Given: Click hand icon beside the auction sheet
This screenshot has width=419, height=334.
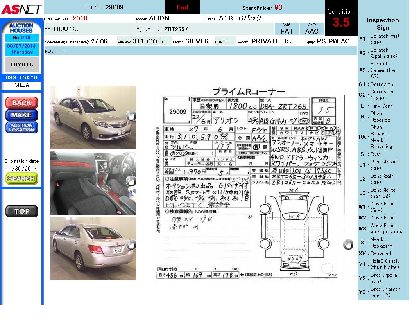Looking at the screenshot, I should (348, 244).
